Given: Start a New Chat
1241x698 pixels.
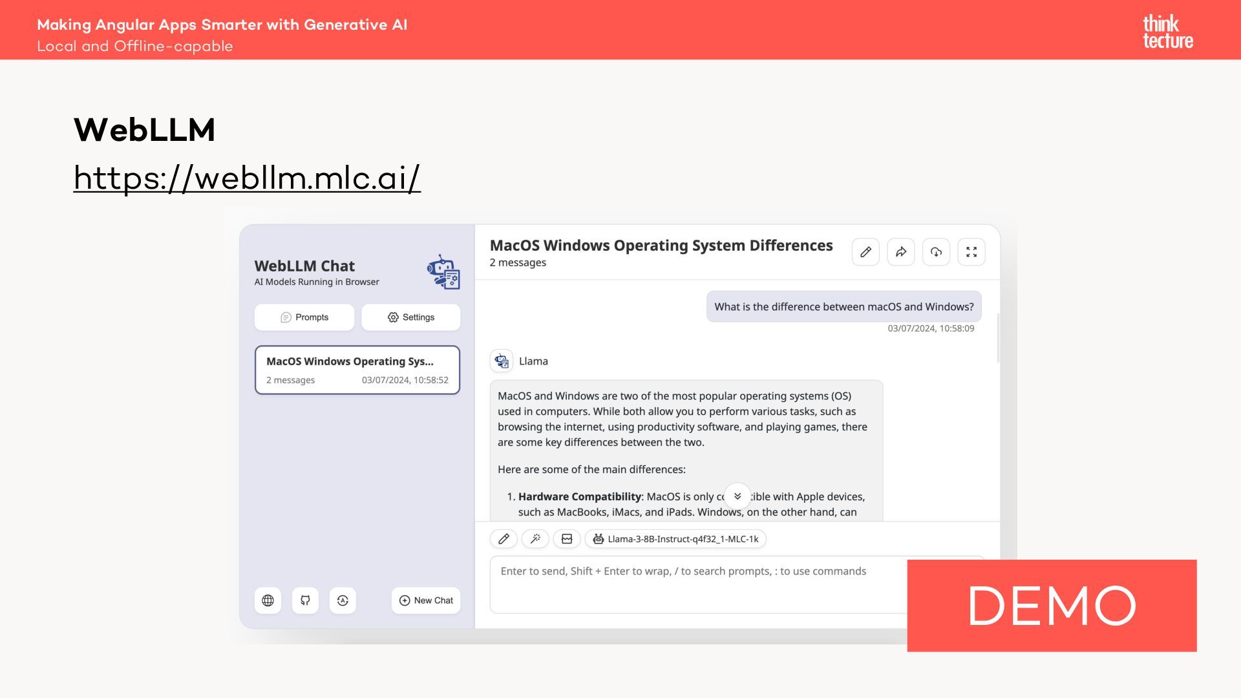Looking at the screenshot, I should 426,600.
